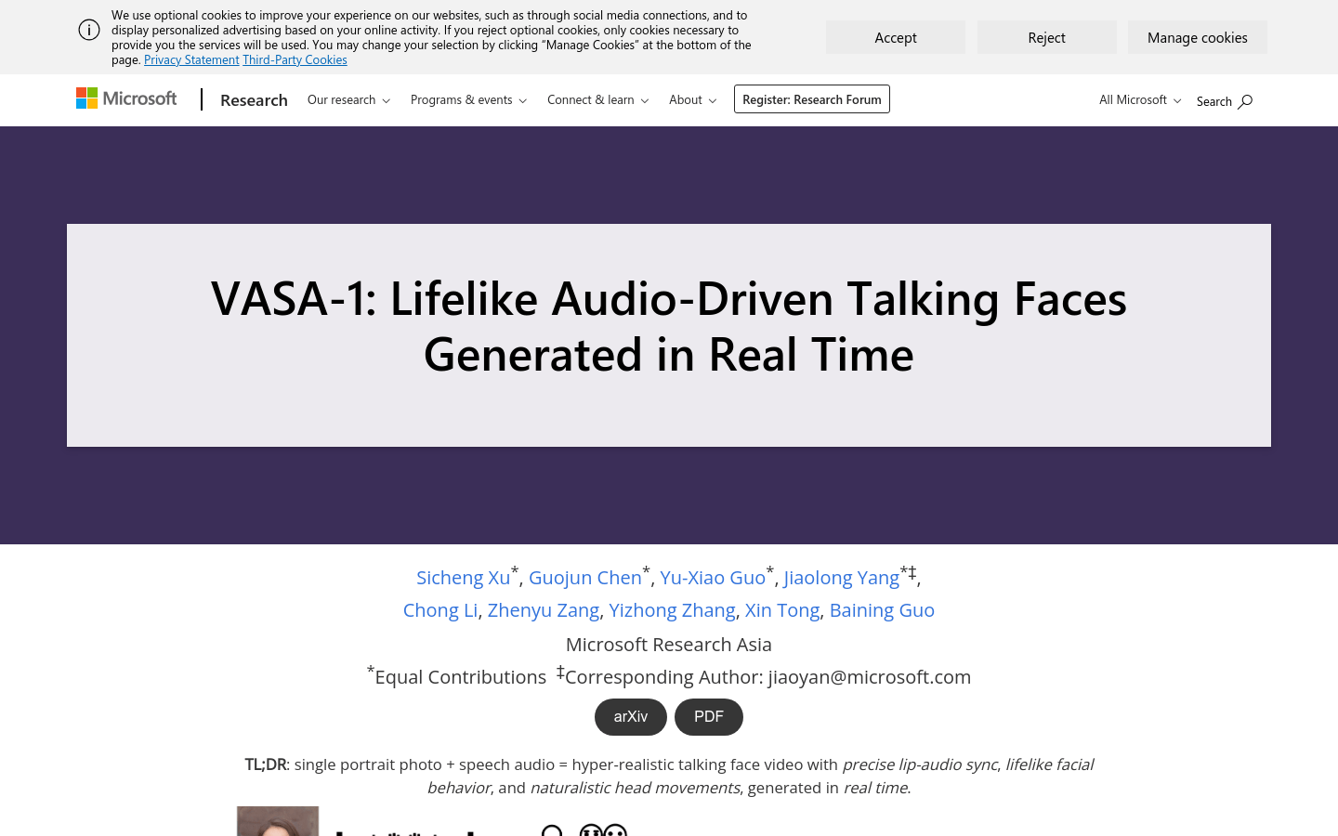
Task: Click the portrait video thumbnail
Action: (x=278, y=821)
